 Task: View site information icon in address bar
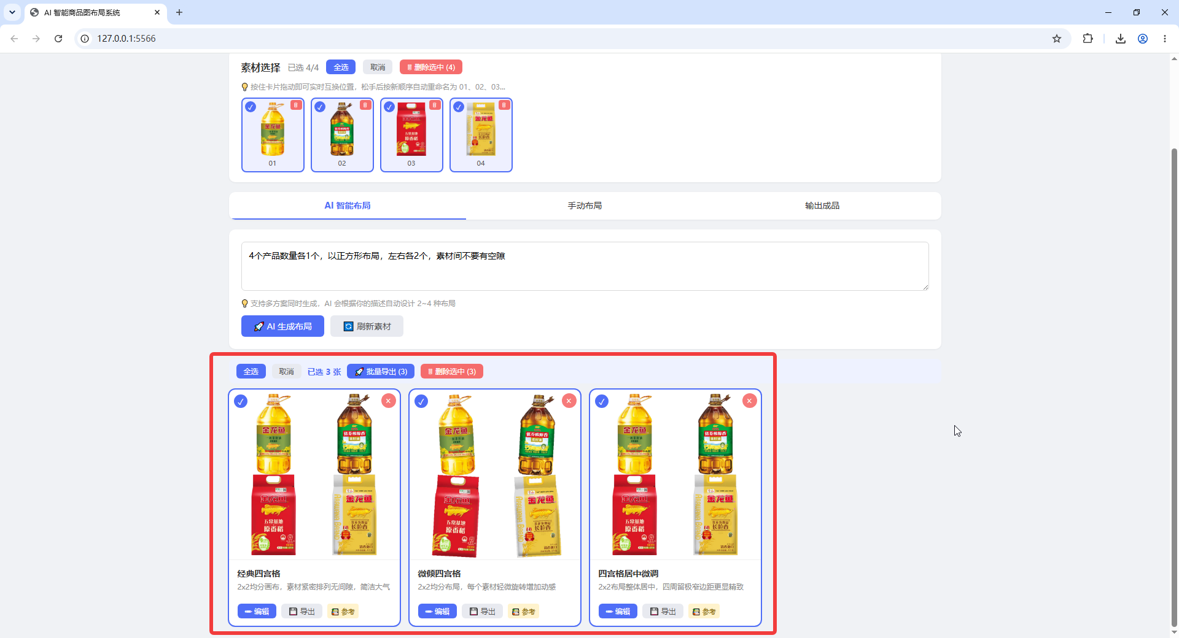(85, 38)
